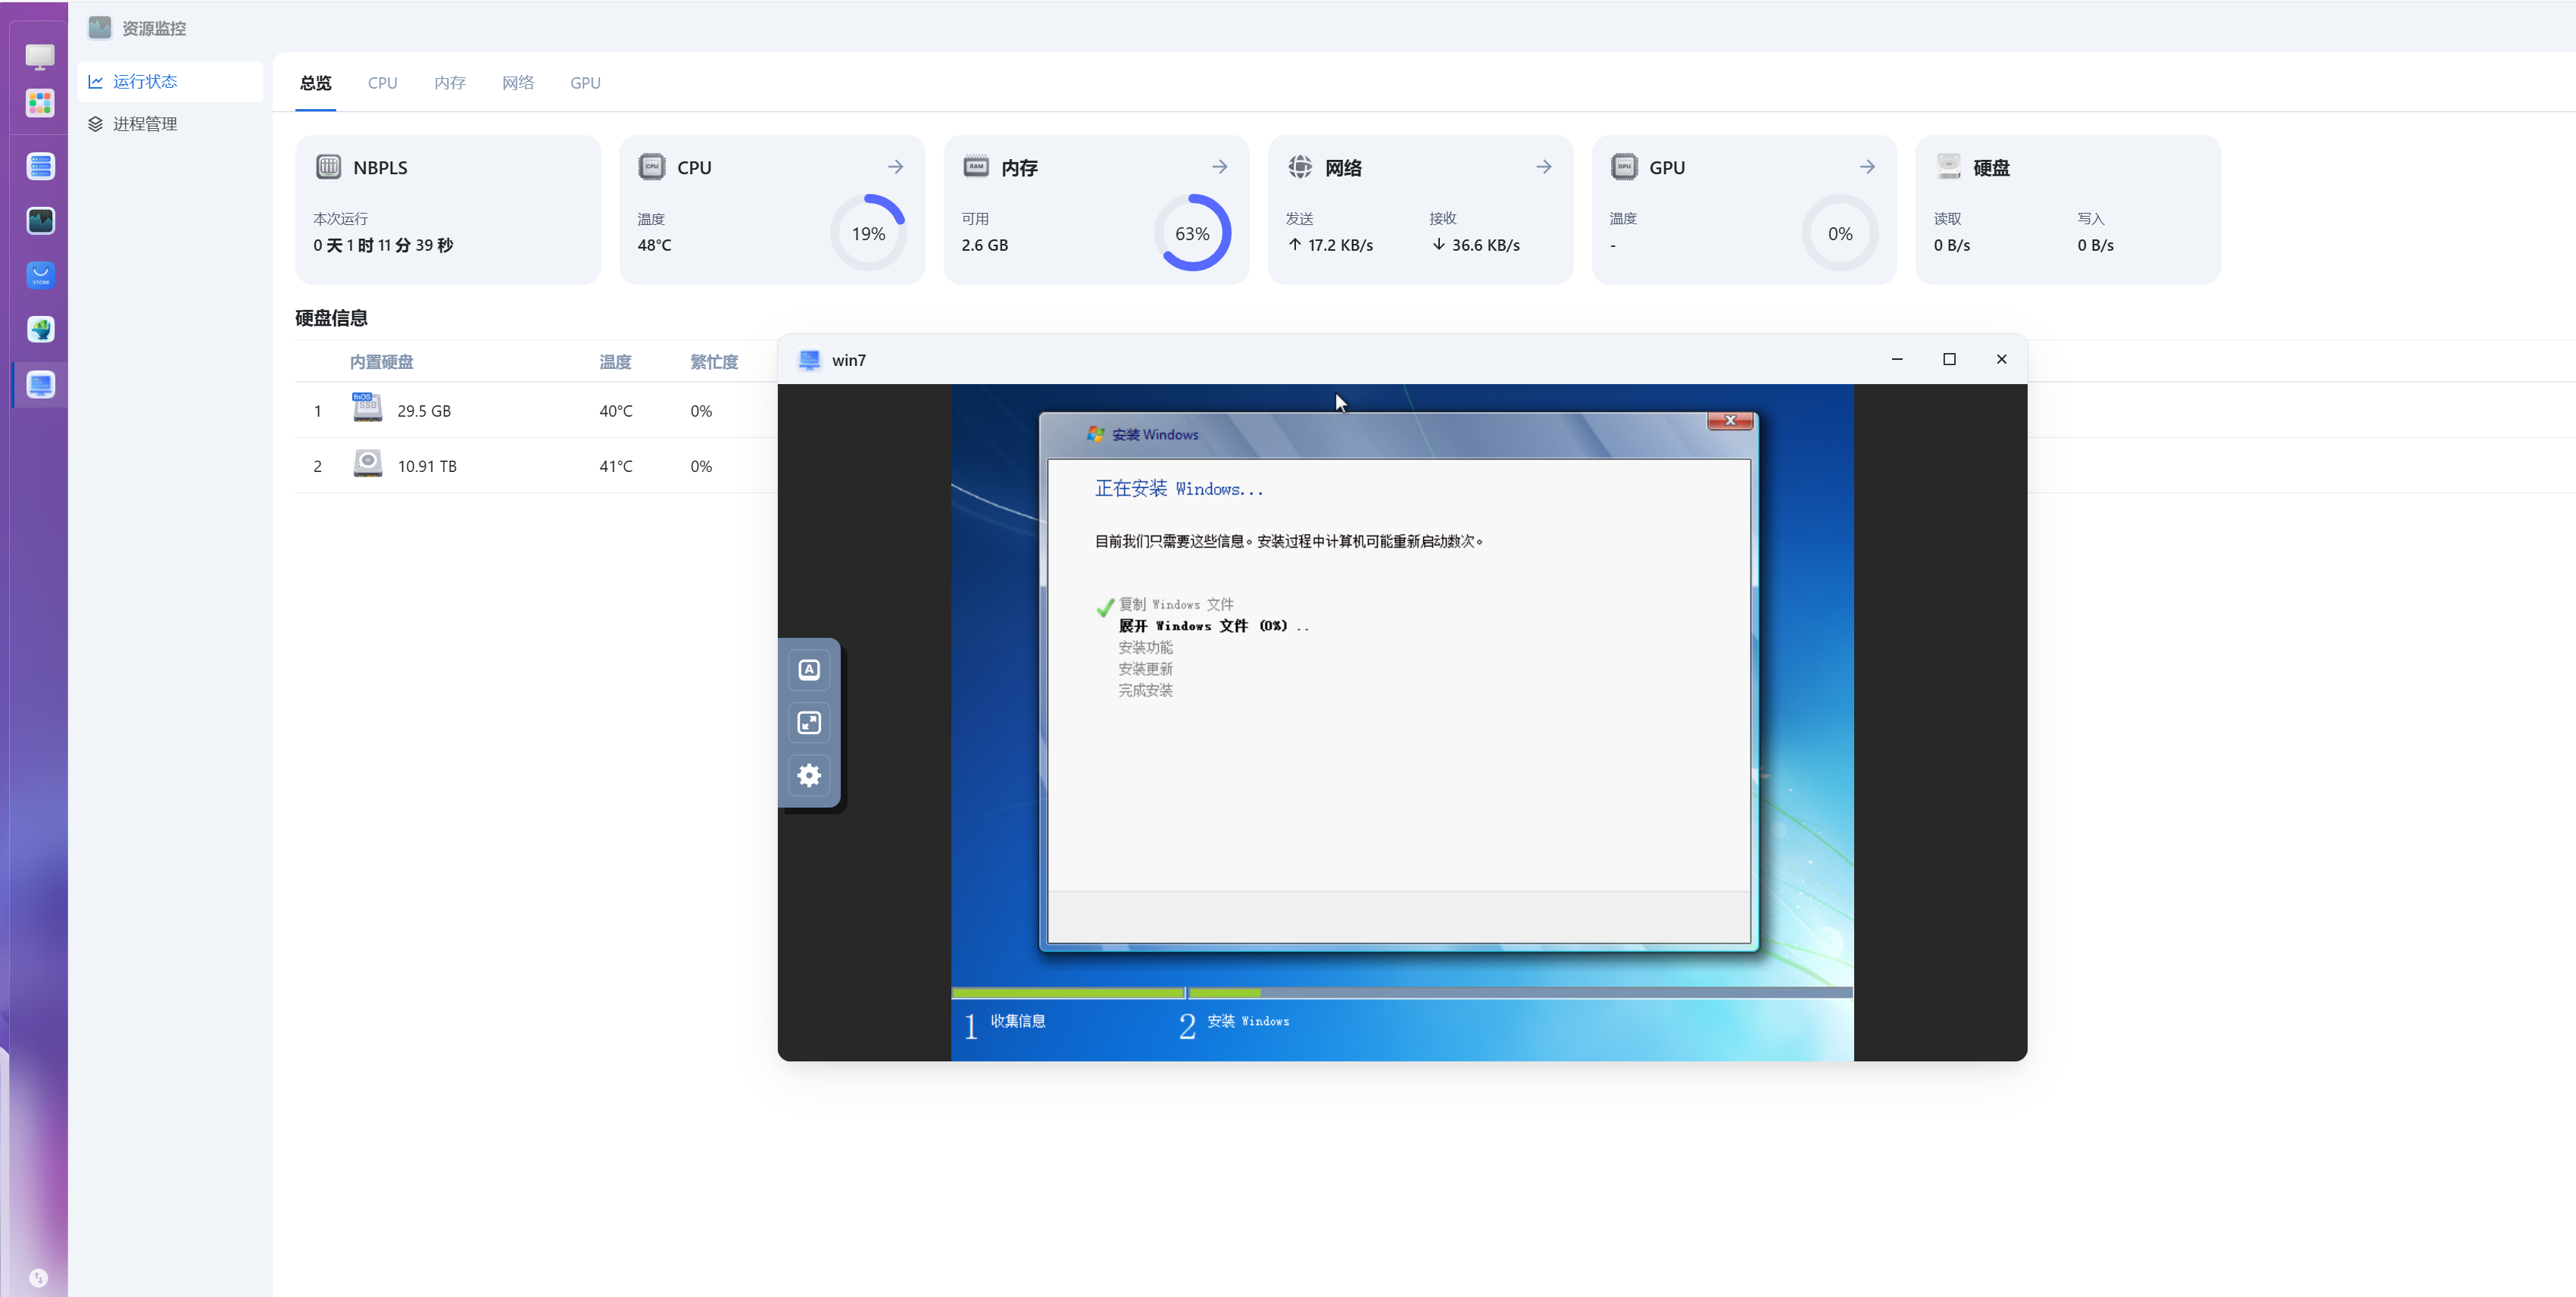Switch to the 总览 tab
Image resolution: width=2576 pixels, height=1297 pixels.
pos(315,83)
